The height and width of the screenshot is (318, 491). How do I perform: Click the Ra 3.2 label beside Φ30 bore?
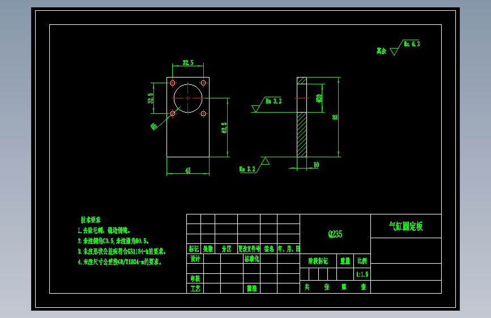point(274,101)
